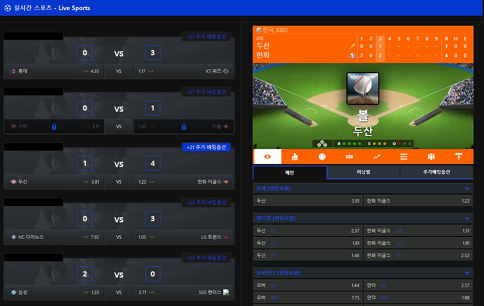This screenshot has width=484, height=306.
Task: Open +21 추가 배팅옵션 for 기아 match
Action: tap(206, 92)
